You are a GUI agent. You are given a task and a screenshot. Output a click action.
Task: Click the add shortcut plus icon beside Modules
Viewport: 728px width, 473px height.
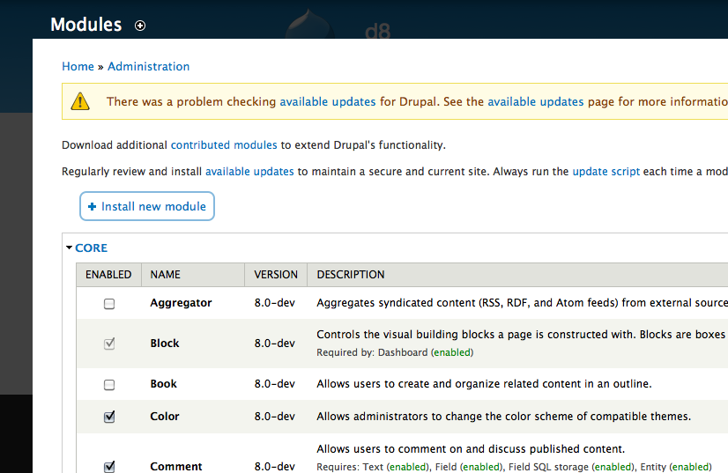coord(140,26)
